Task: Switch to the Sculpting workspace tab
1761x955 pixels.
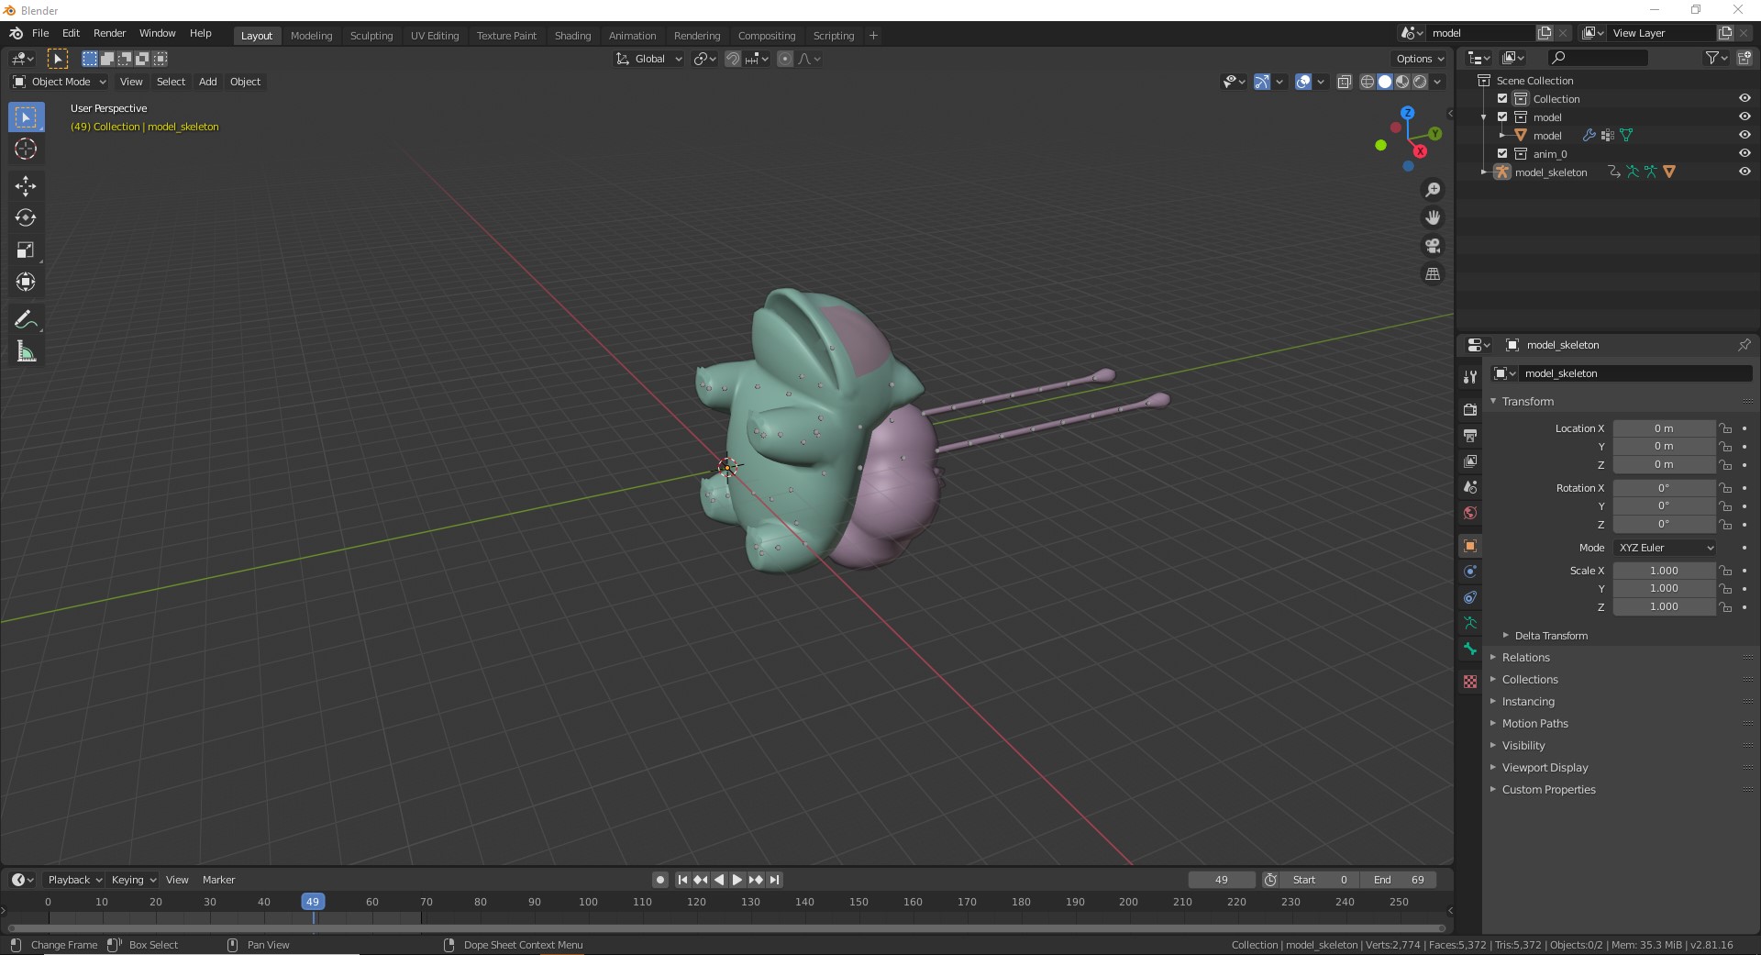Action: (371, 36)
